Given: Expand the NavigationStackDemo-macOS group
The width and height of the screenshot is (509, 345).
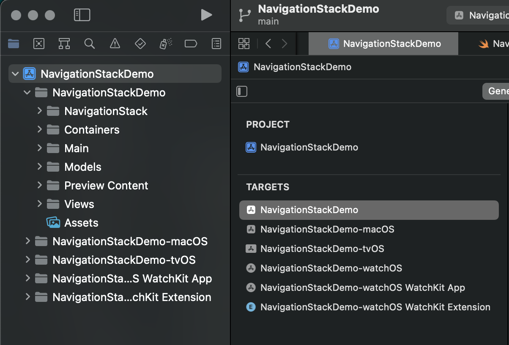Looking at the screenshot, I should (x=28, y=241).
